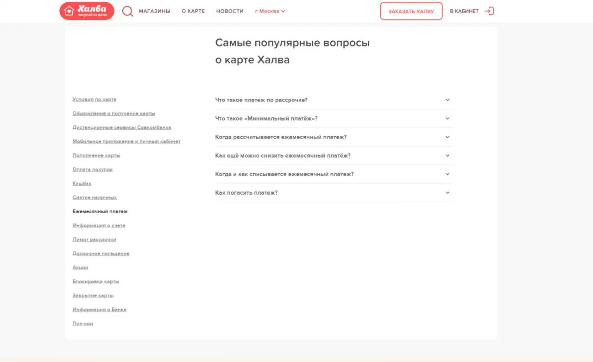Select the active Ежемесячный платеж category
Viewport: 593px width, 362px height.
[x=100, y=211]
